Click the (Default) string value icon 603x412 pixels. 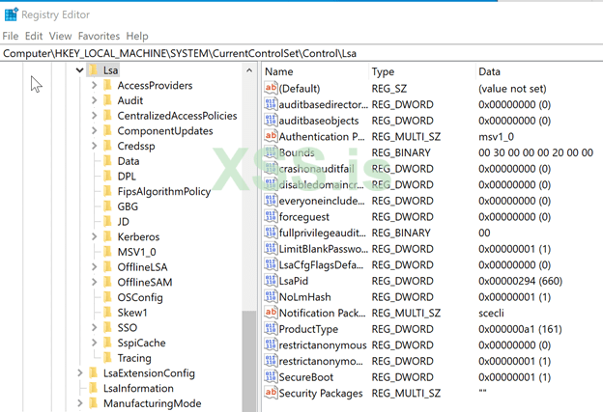pos(271,88)
